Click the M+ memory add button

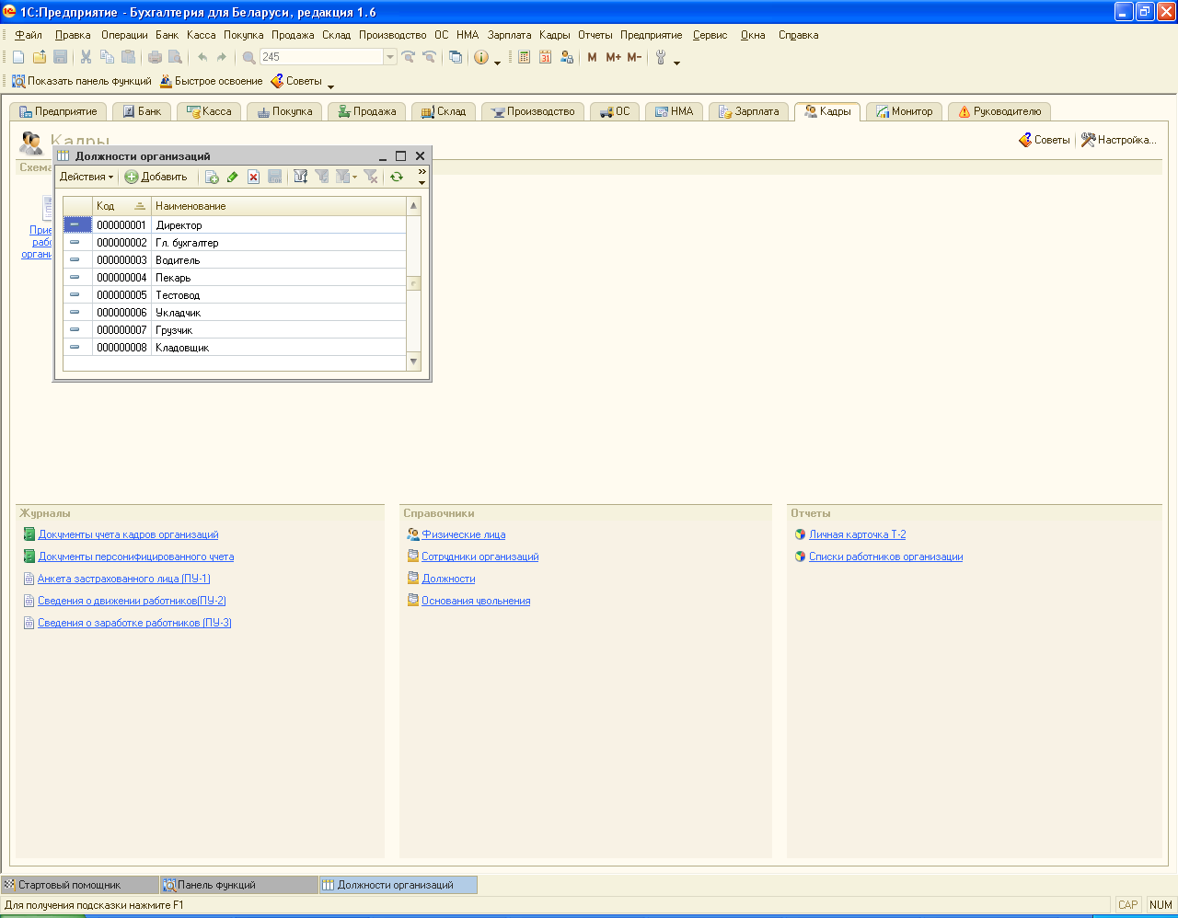(x=614, y=57)
